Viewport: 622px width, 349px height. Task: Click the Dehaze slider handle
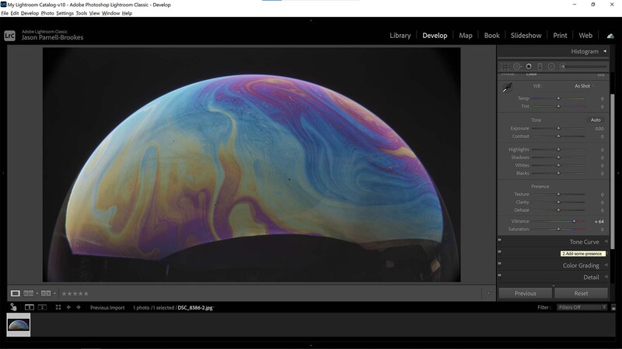click(558, 210)
